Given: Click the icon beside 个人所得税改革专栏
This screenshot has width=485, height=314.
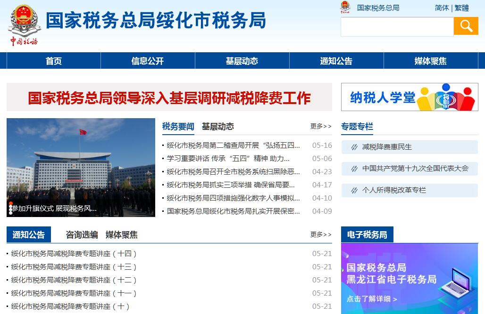Looking at the screenshot, I should click(x=354, y=190).
